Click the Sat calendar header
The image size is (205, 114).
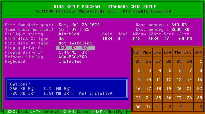coord(198,52)
